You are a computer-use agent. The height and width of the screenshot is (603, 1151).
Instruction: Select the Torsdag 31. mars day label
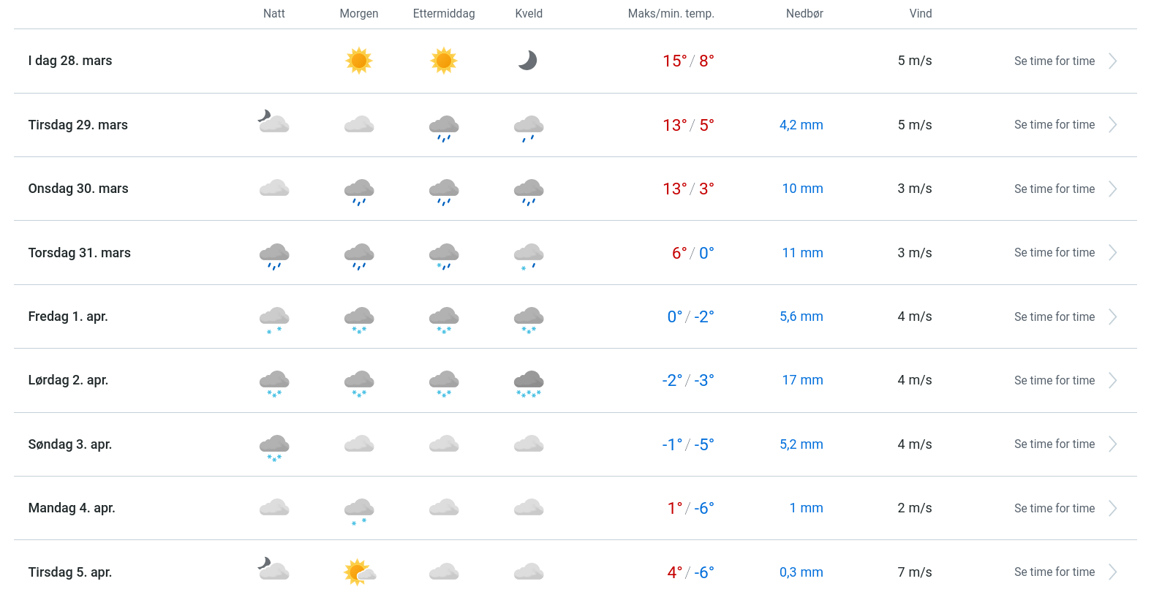tap(80, 253)
